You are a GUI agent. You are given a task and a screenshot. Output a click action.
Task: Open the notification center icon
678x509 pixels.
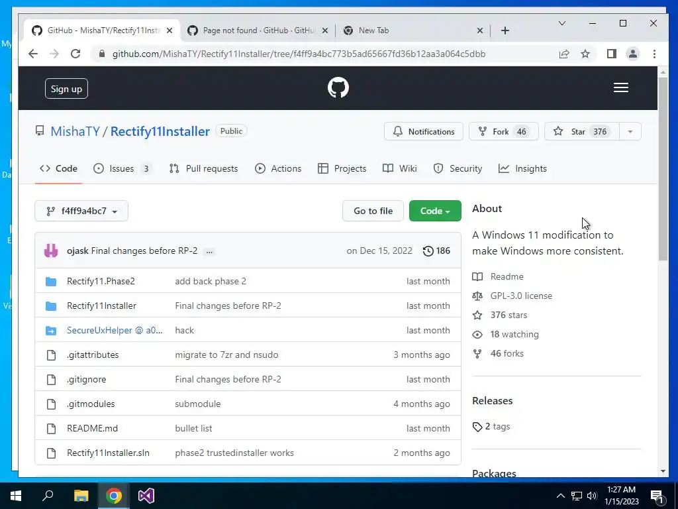(656, 496)
